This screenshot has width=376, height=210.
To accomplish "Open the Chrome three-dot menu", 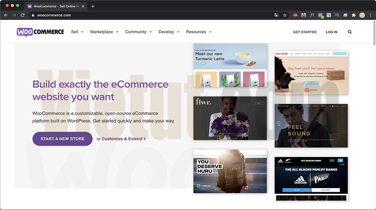I will point(370,15).
